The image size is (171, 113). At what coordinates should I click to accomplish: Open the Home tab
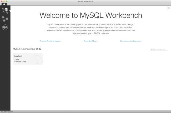4,4
